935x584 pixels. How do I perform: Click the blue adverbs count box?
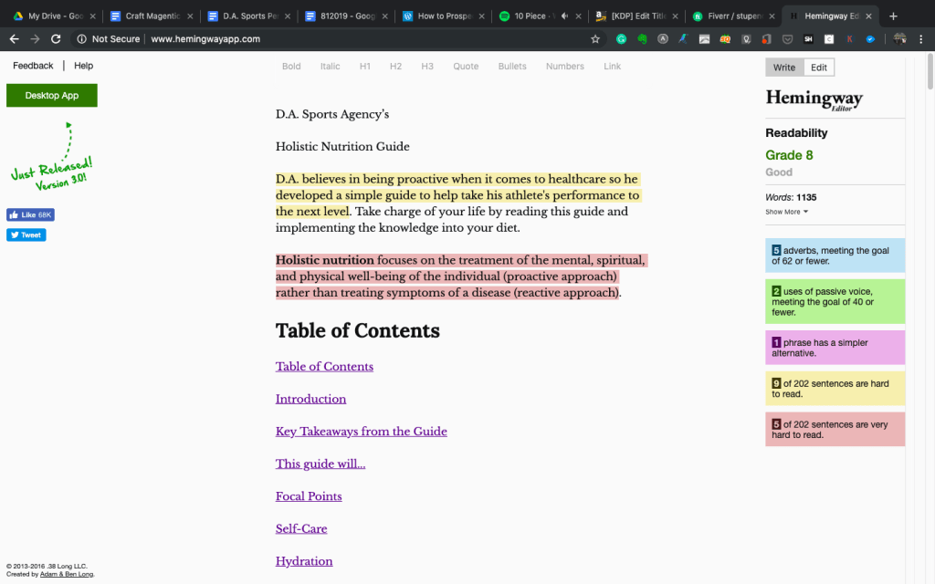pos(835,256)
